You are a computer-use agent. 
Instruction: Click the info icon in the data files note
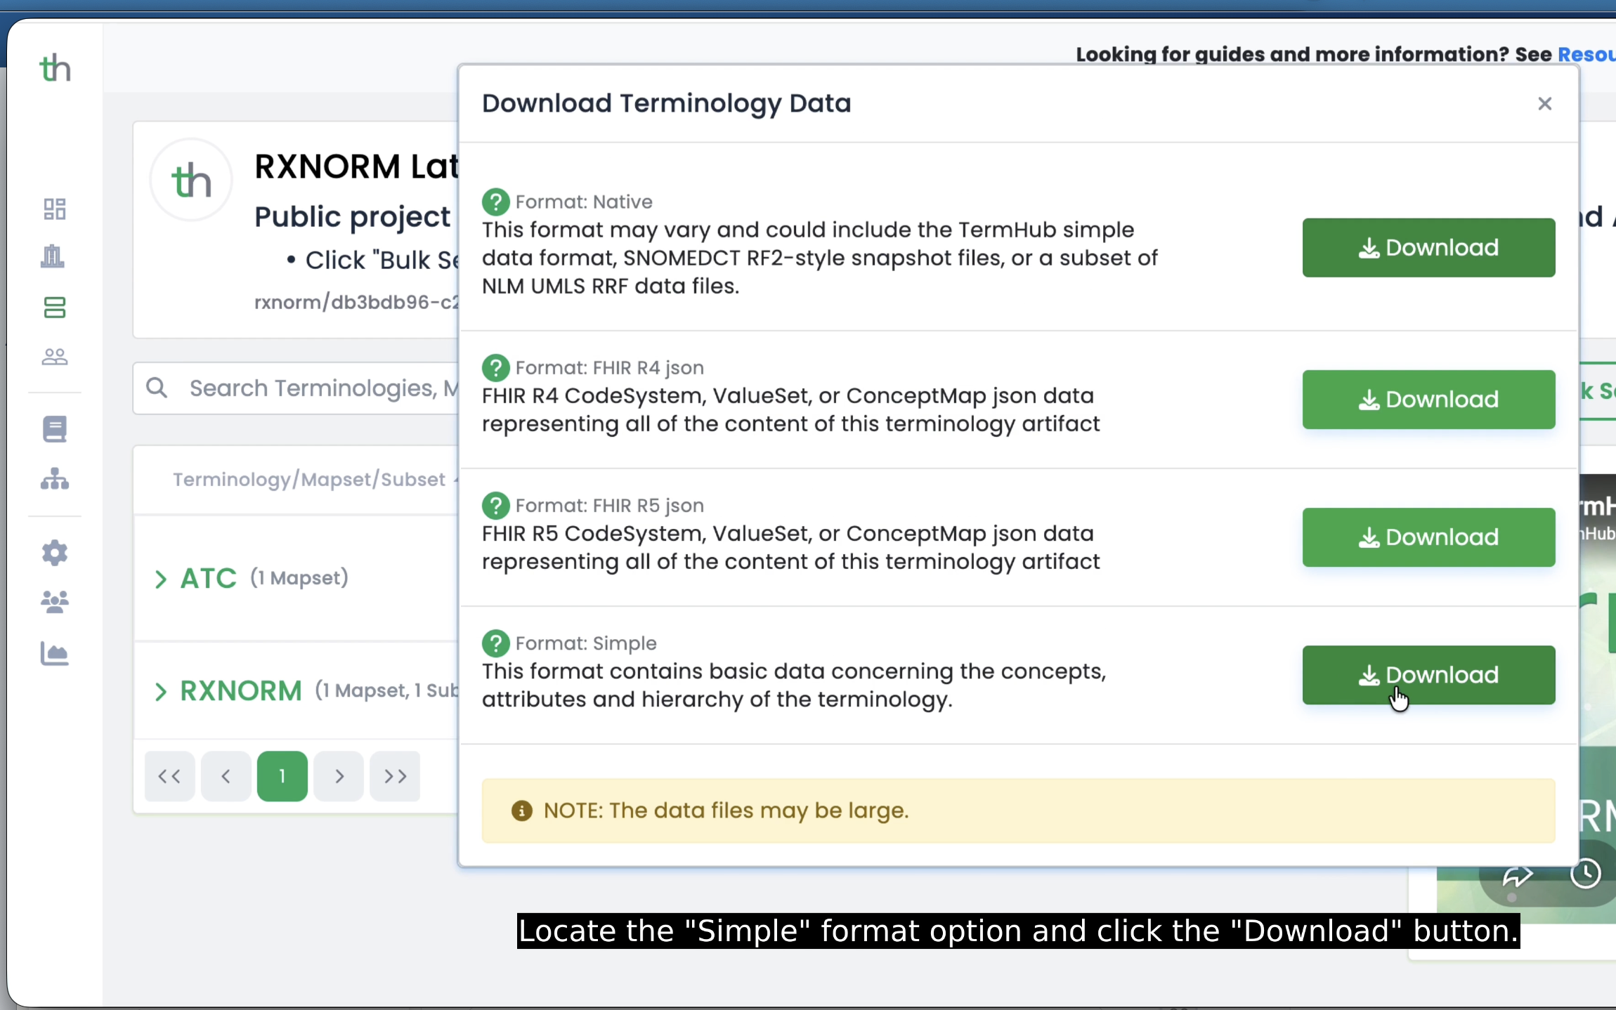point(522,811)
